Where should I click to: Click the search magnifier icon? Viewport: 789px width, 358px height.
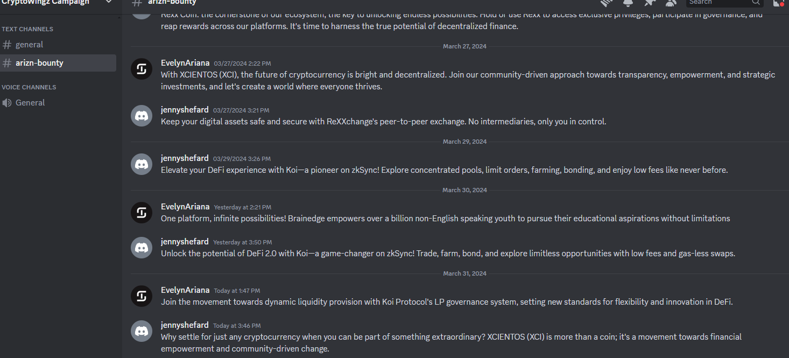[756, 2]
